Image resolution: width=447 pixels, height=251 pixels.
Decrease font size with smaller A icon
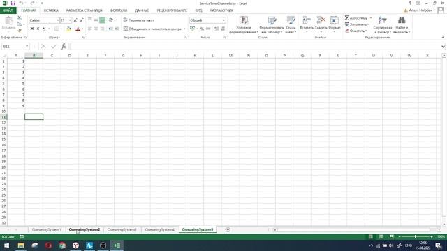82,20
